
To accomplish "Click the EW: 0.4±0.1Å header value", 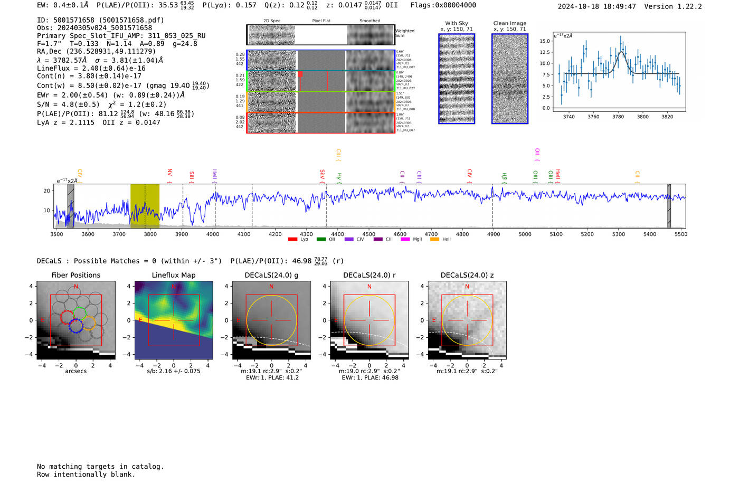I will [63, 5].
